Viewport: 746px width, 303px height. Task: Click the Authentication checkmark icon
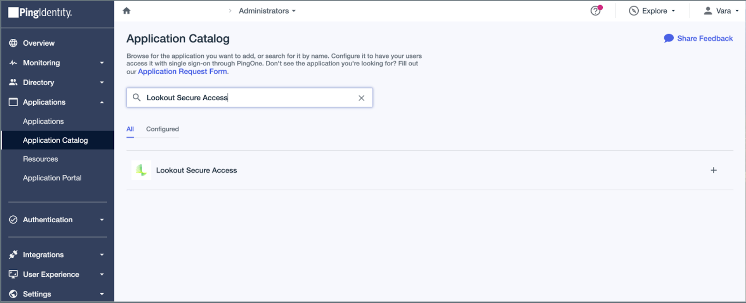[x=14, y=220]
